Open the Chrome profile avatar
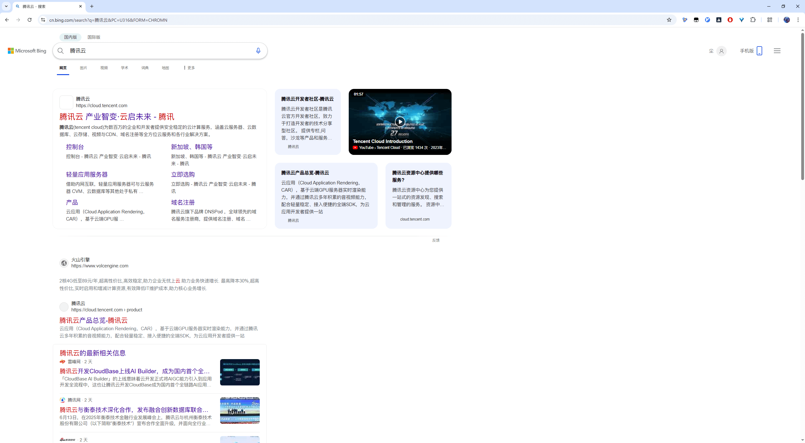The height and width of the screenshot is (443, 805). tap(787, 20)
